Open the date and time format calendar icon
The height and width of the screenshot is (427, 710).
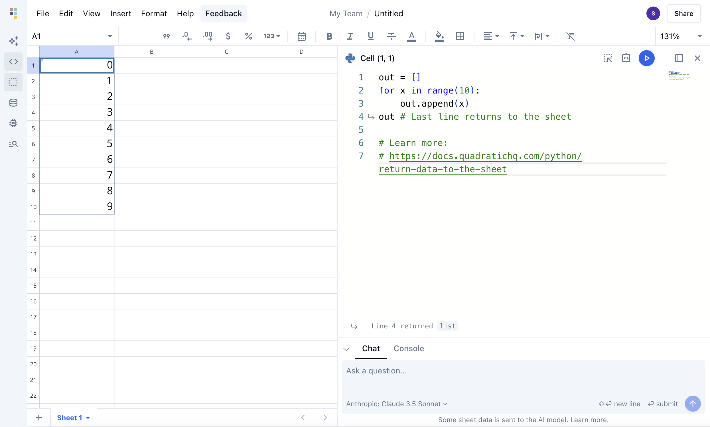tap(301, 36)
